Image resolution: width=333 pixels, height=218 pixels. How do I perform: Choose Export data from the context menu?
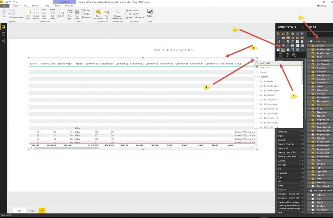pos(264,63)
